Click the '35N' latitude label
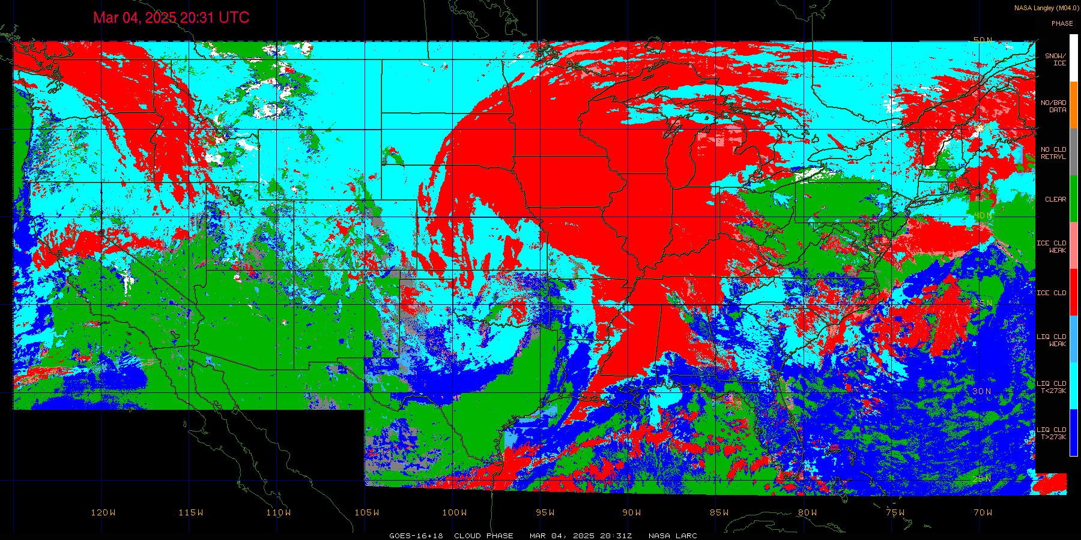Viewport: 1081px width, 540px height. click(x=983, y=303)
